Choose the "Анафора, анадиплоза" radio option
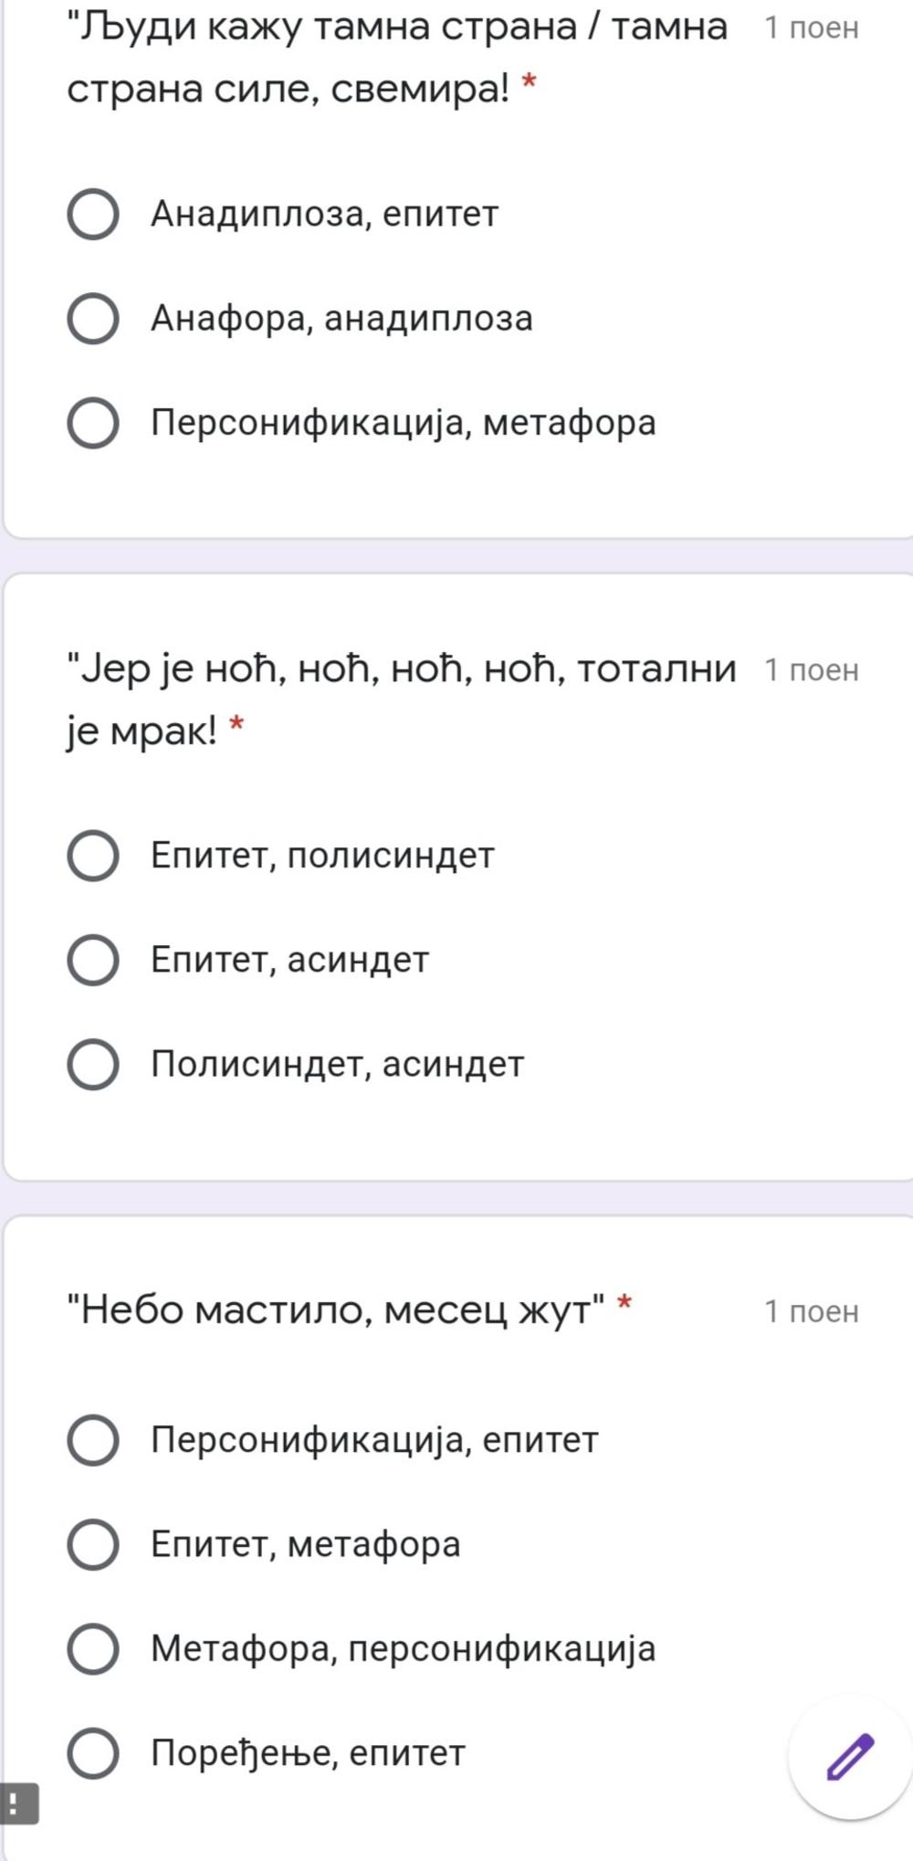913x1861 pixels. coord(93,319)
